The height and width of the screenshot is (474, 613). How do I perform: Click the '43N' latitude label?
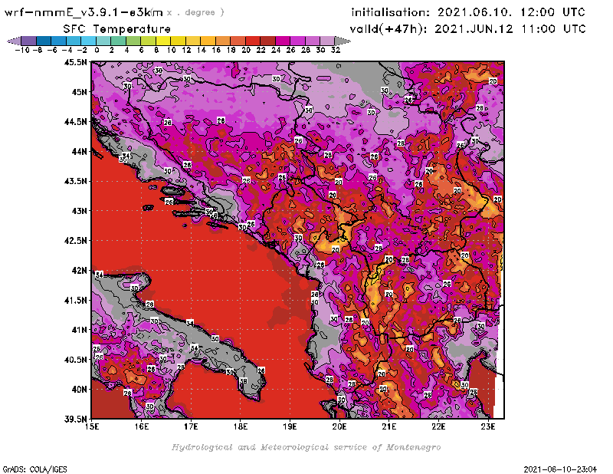(x=79, y=211)
